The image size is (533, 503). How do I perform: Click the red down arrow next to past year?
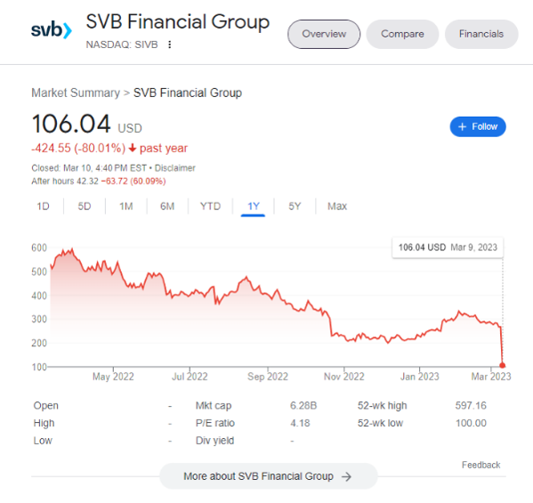click(133, 148)
